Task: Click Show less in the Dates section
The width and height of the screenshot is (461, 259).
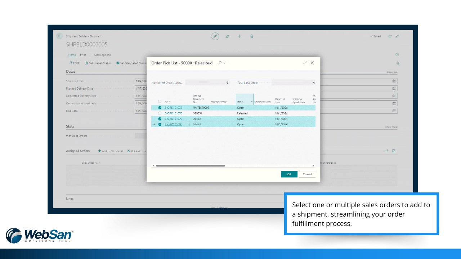Action: (392, 72)
